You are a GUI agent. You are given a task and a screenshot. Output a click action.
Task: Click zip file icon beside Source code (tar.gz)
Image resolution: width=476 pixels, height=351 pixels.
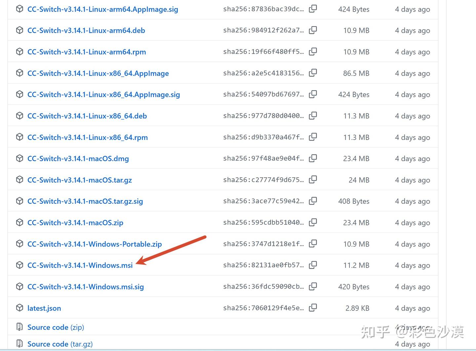[x=20, y=343]
